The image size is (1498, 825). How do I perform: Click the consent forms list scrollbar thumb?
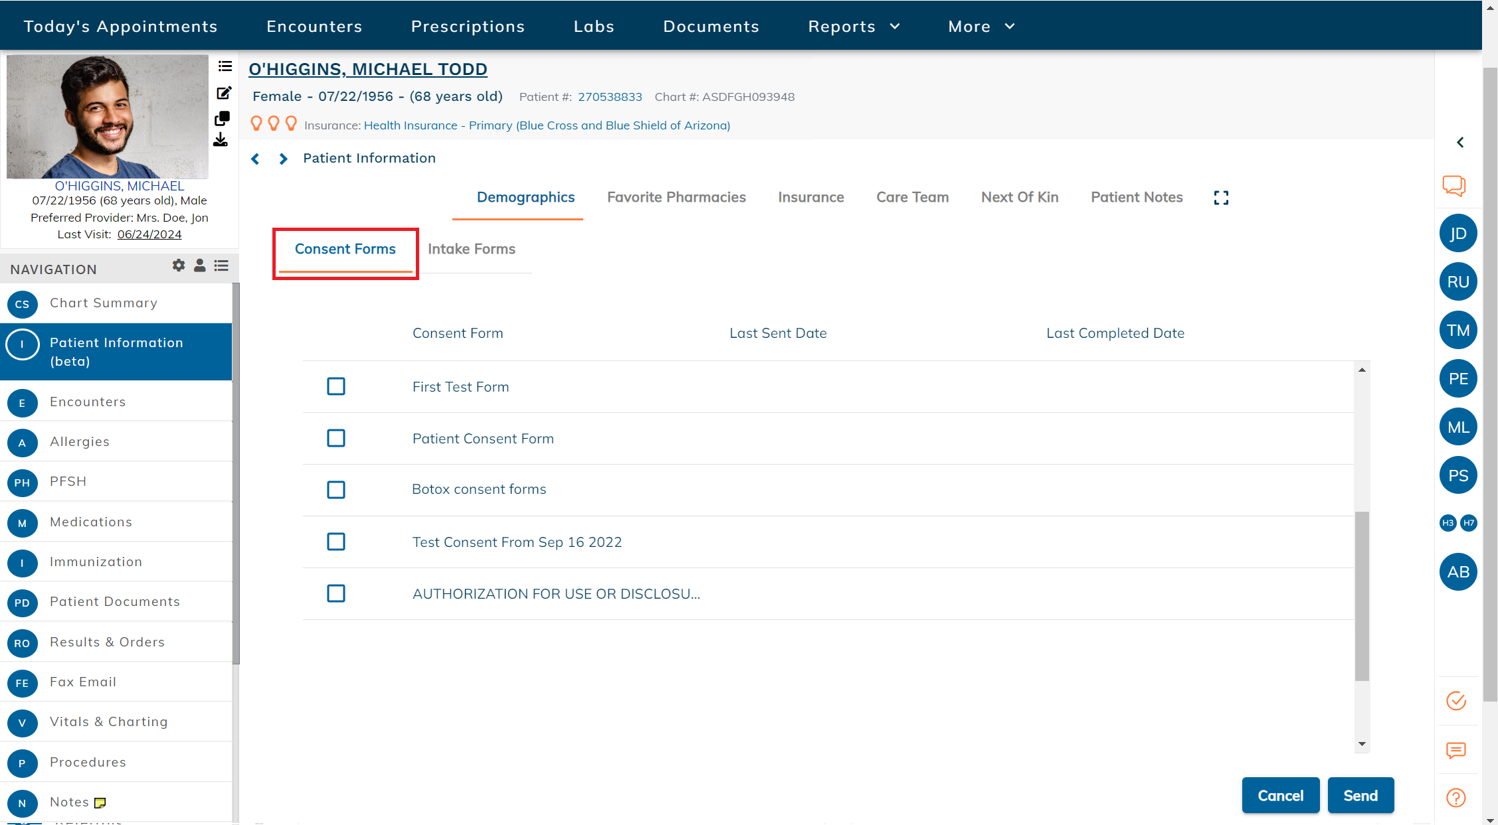(x=1362, y=596)
